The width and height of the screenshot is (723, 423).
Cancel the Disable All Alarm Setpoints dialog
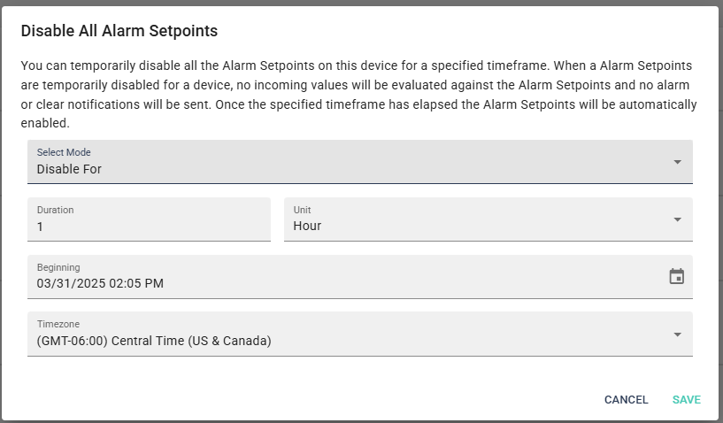[x=627, y=399]
